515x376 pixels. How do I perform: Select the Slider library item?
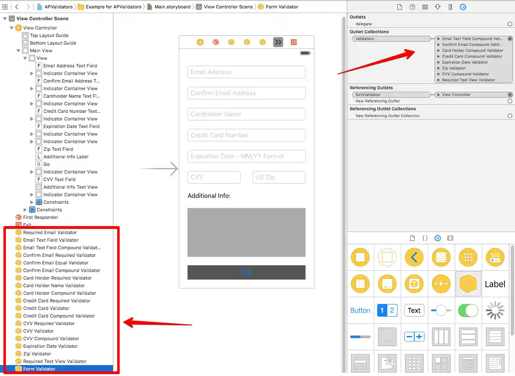[441, 310]
